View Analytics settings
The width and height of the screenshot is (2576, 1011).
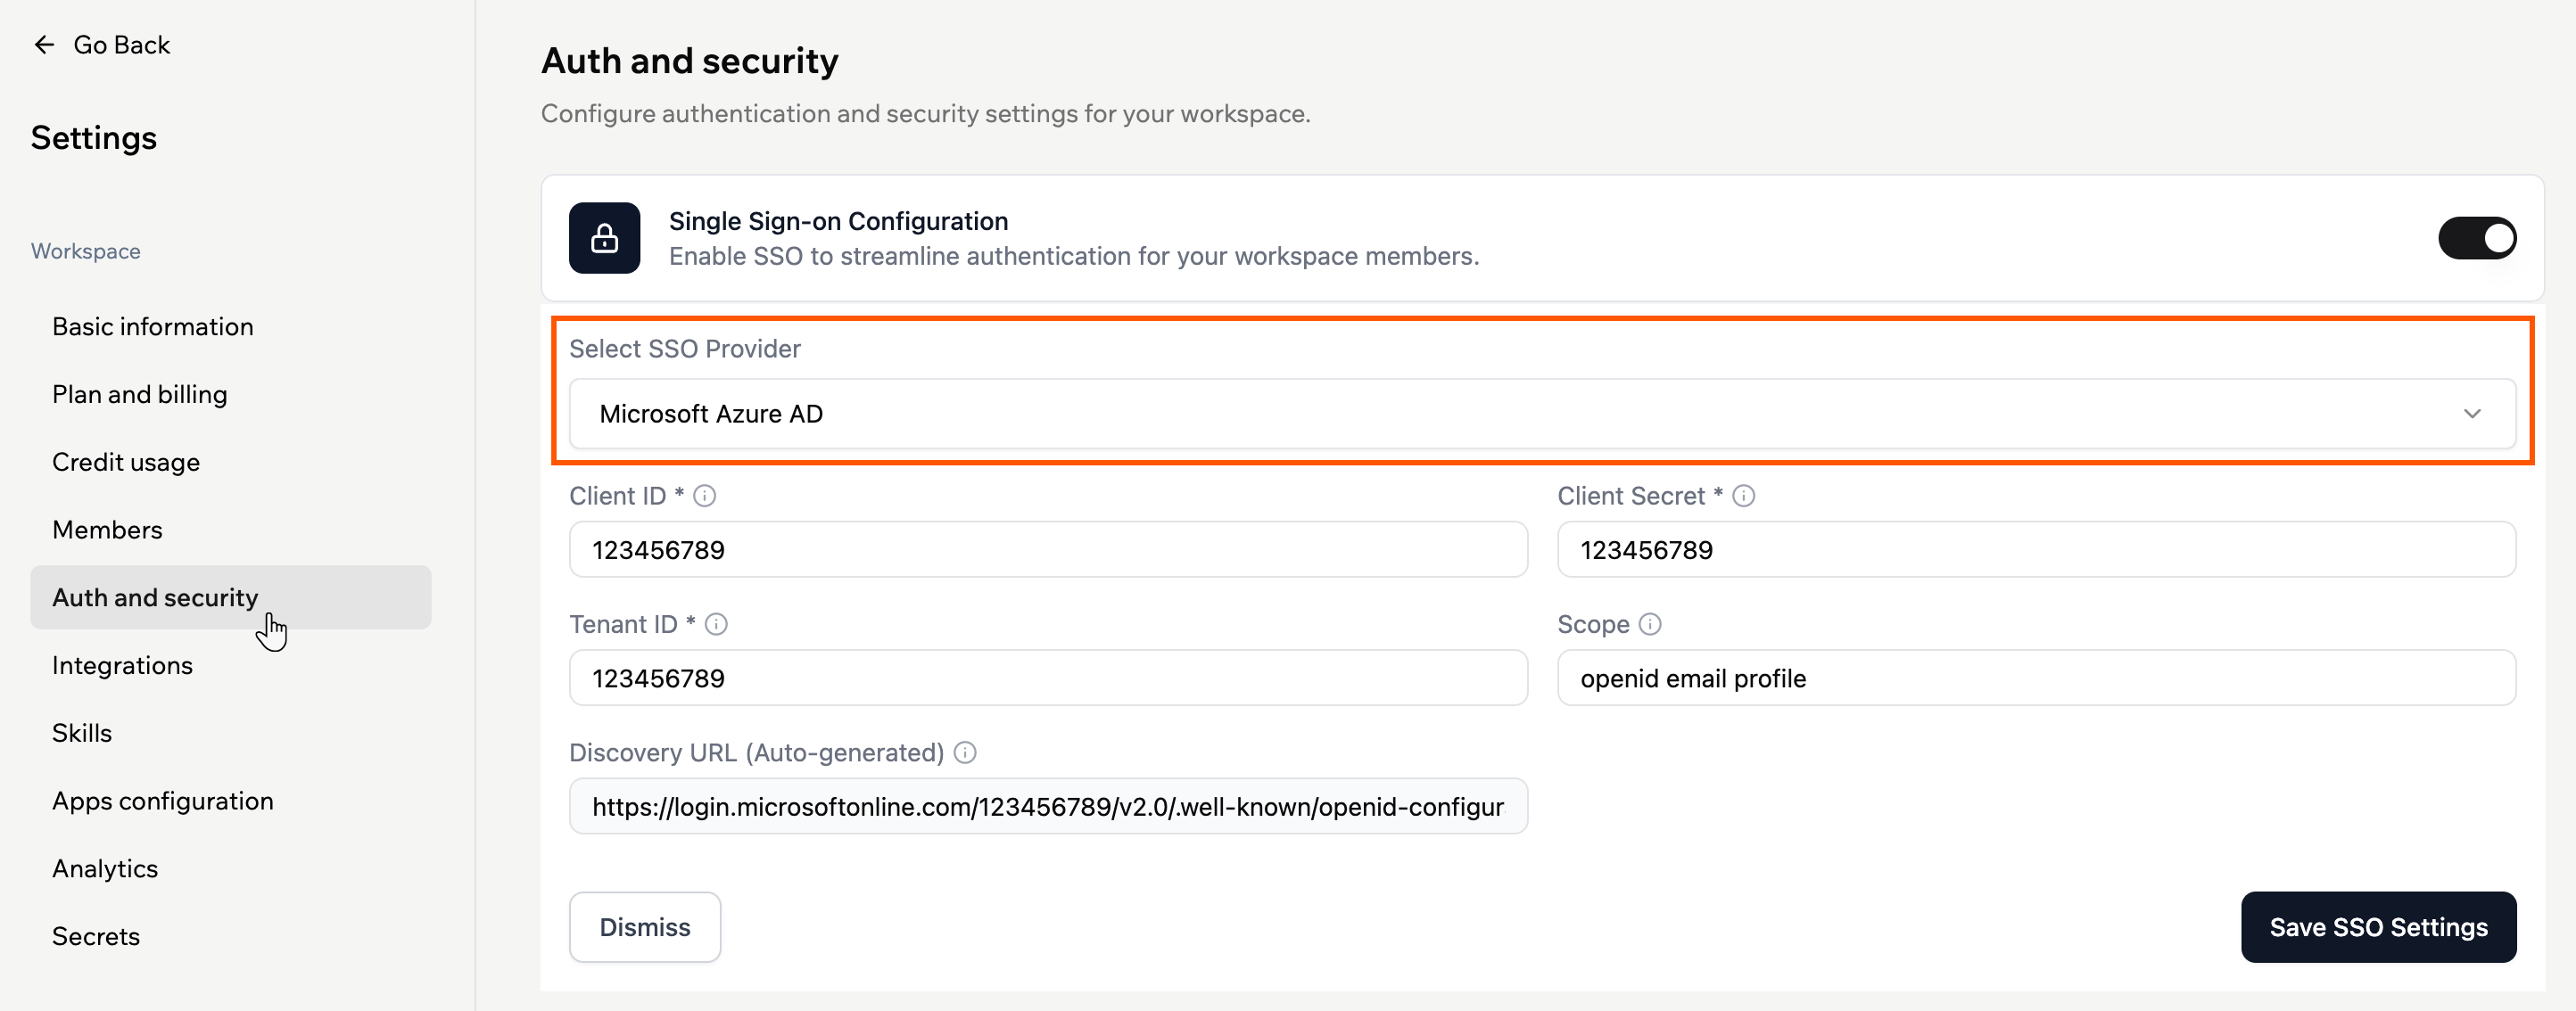pos(105,869)
